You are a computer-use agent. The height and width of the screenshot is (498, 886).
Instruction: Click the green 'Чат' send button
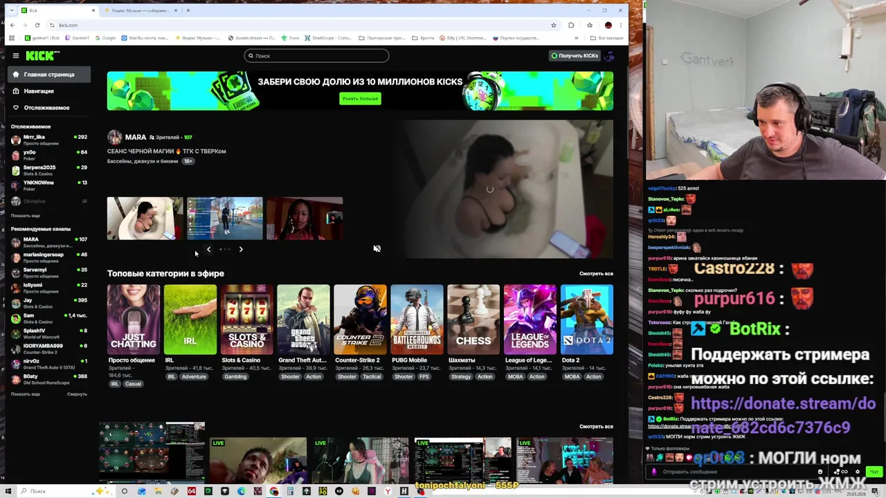pos(874,472)
